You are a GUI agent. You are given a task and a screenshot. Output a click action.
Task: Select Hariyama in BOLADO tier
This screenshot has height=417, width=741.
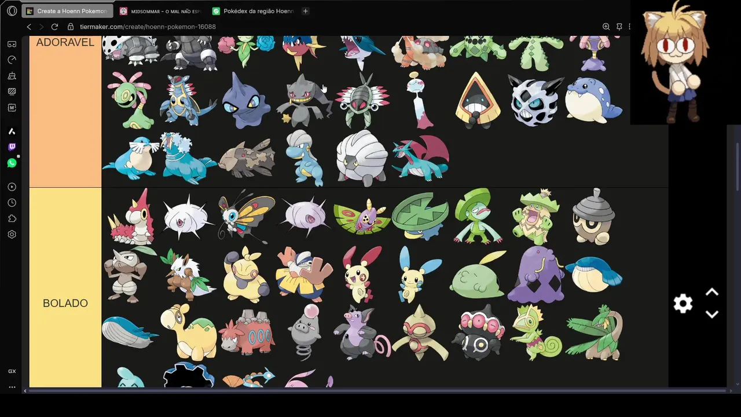pos(304,275)
